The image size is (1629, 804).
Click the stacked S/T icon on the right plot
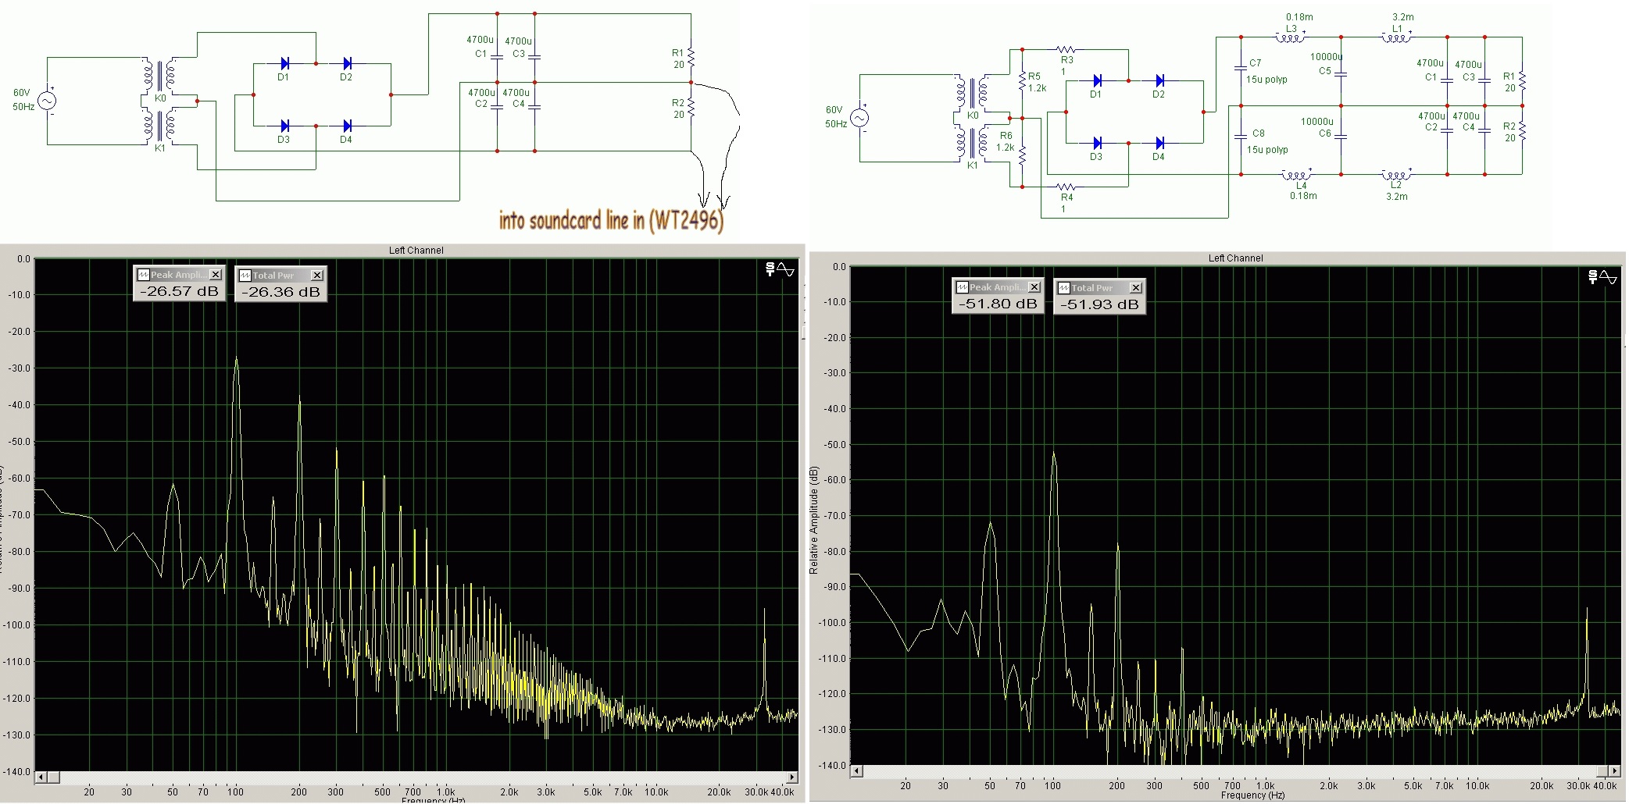(x=1593, y=277)
